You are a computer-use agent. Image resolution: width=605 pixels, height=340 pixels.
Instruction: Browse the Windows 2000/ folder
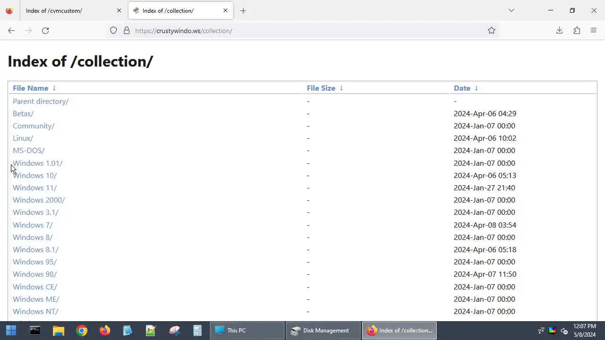click(x=39, y=200)
